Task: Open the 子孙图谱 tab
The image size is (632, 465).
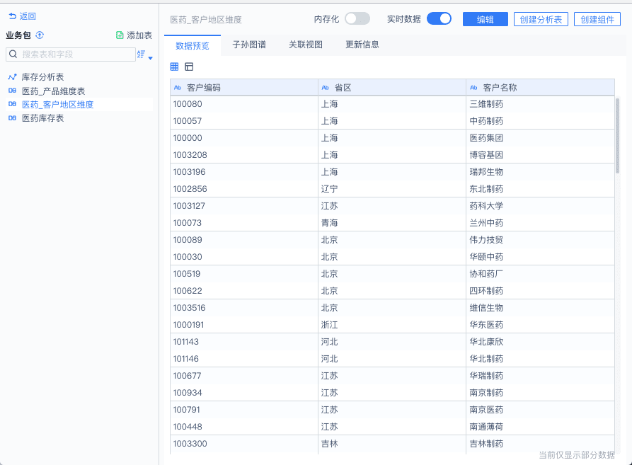Action: pyautogui.click(x=249, y=45)
